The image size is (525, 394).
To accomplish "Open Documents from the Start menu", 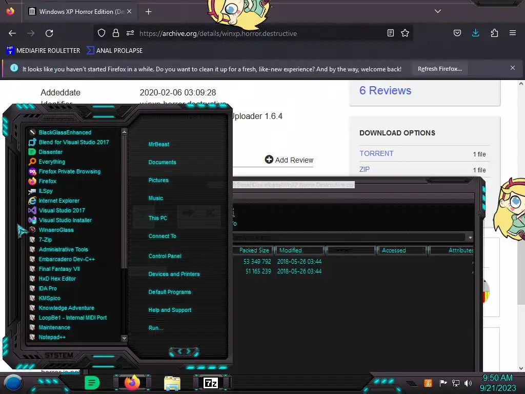I will [162, 162].
